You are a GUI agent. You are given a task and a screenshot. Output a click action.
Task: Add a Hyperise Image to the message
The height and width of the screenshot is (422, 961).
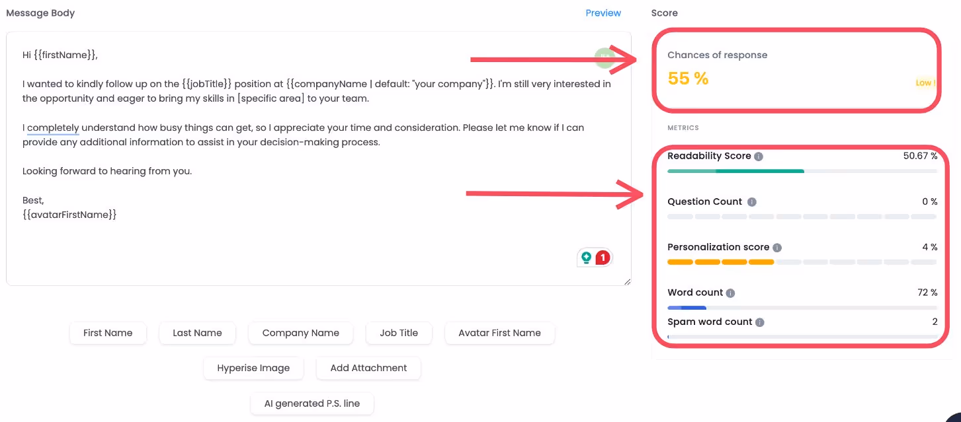point(253,368)
